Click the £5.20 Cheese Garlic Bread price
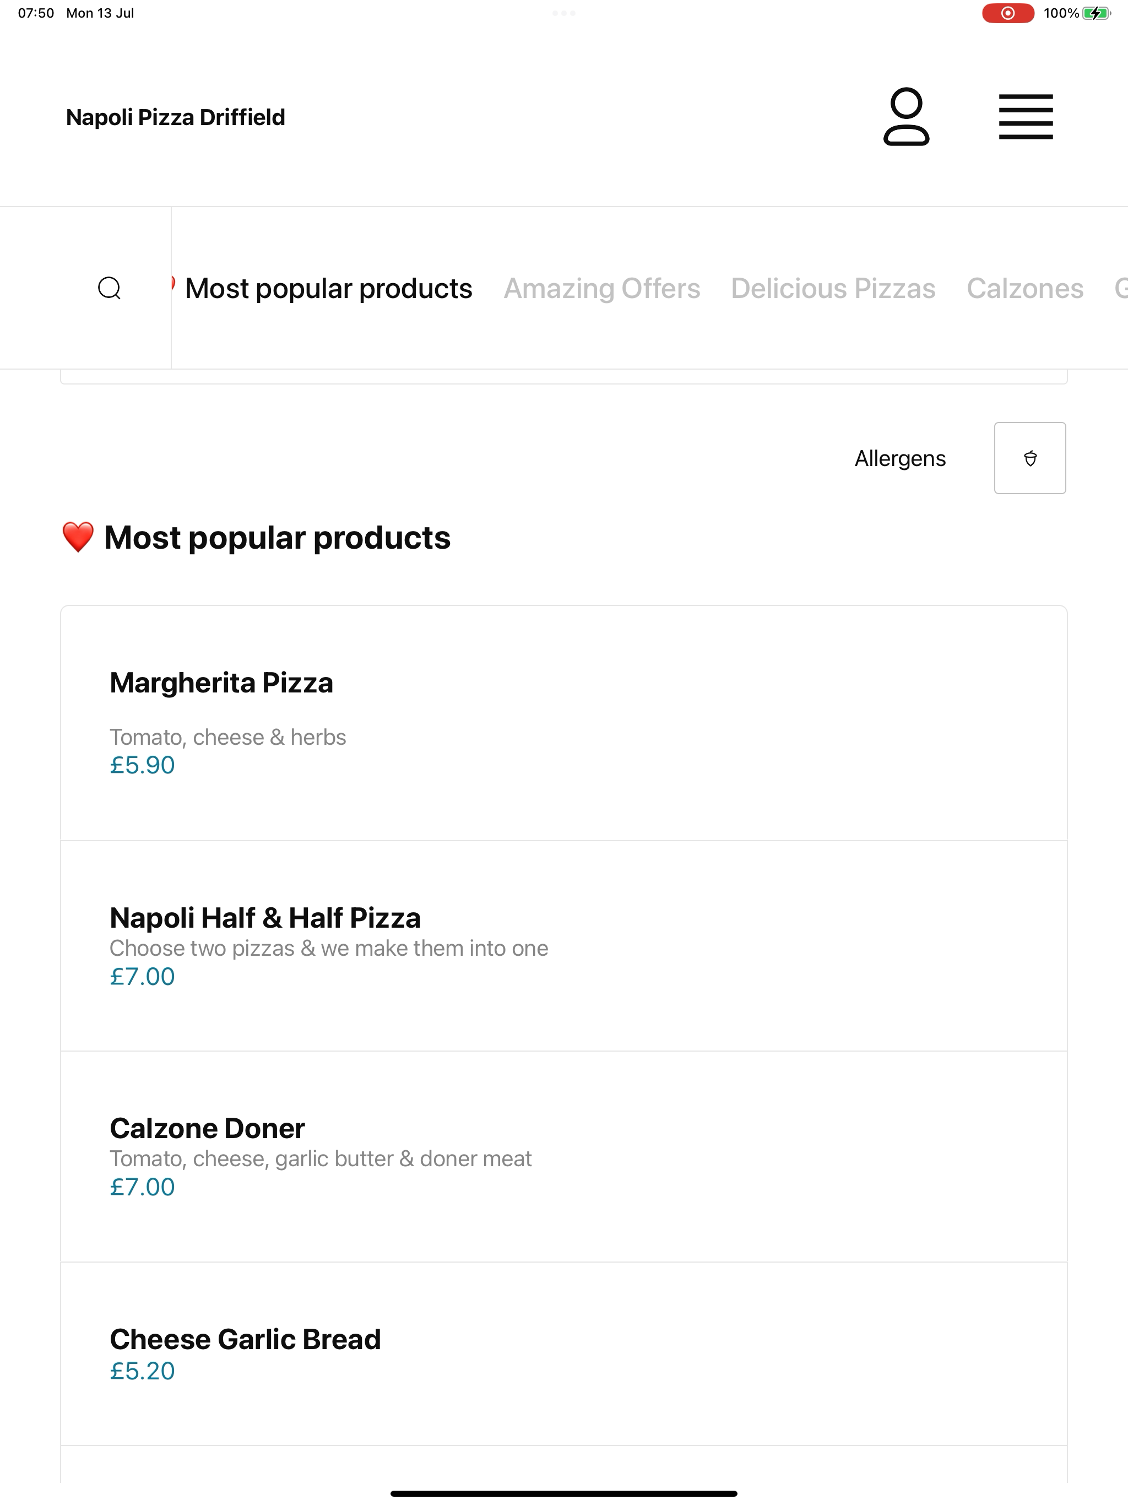1128x1505 pixels. [x=142, y=1370]
